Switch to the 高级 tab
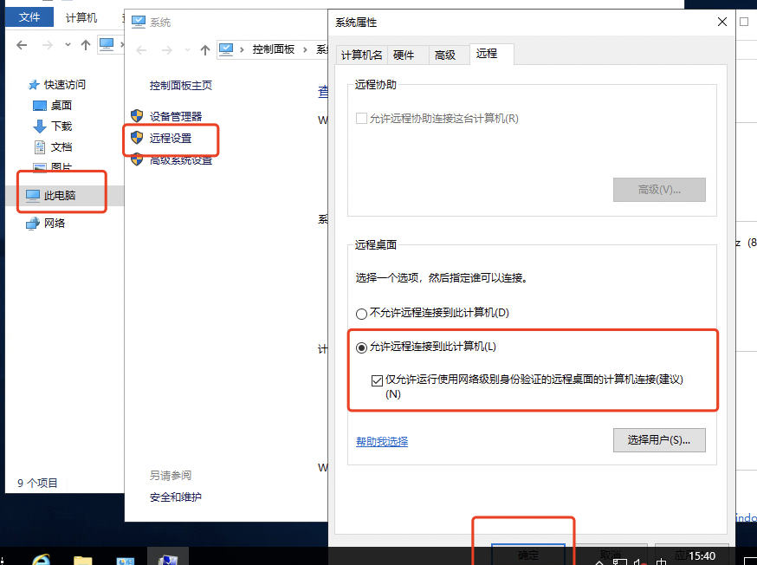 pos(445,55)
